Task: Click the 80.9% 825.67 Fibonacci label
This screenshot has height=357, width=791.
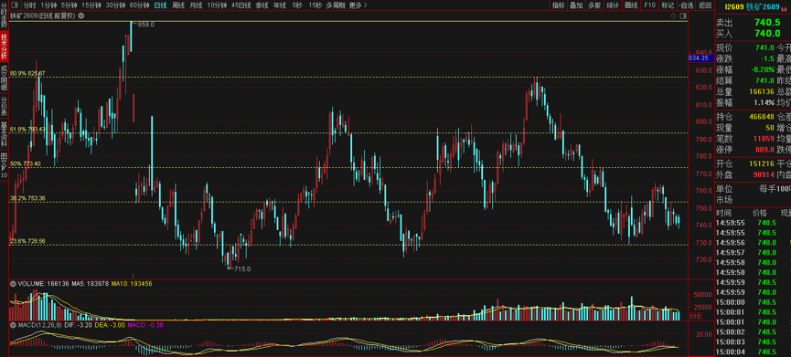Action: point(27,74)
